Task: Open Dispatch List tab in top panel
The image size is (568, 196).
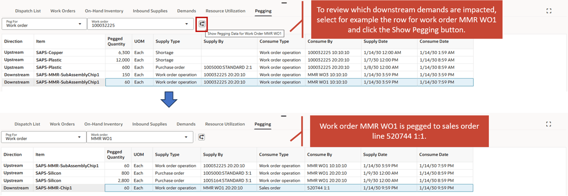Action: coord(28,11)
